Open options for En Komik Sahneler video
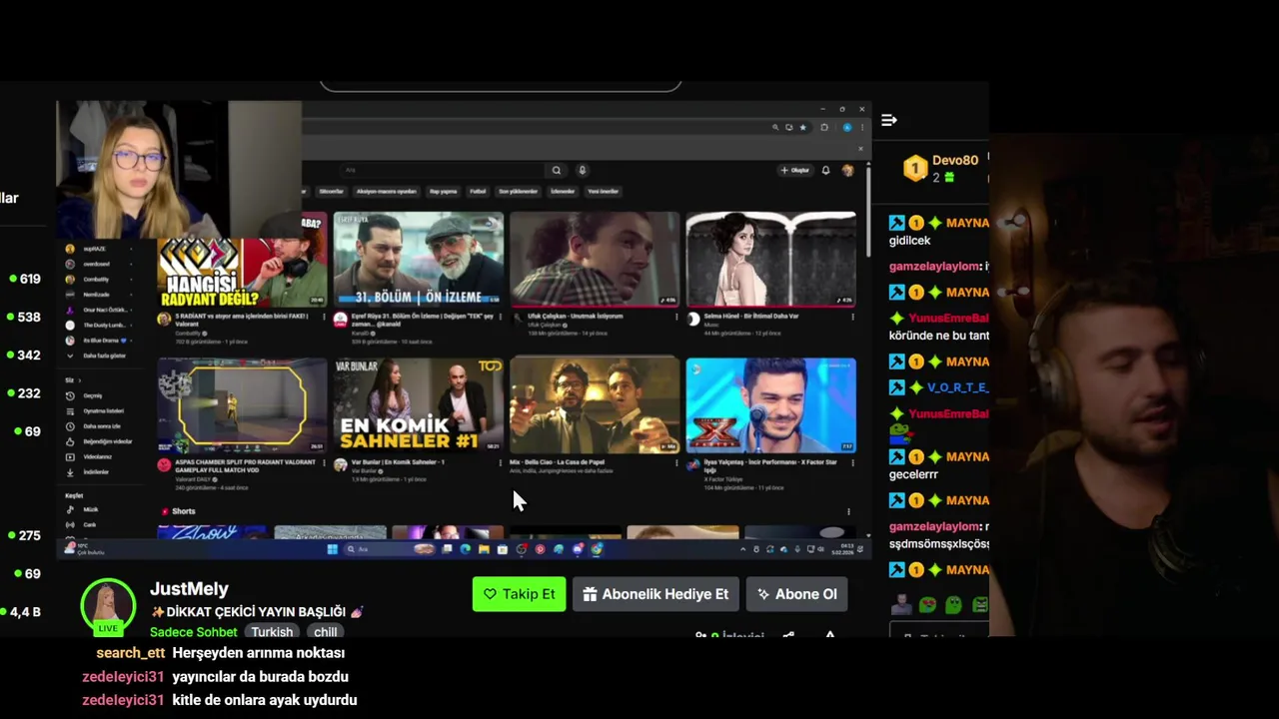This screenshot has height=719, width=1279. 500,463
